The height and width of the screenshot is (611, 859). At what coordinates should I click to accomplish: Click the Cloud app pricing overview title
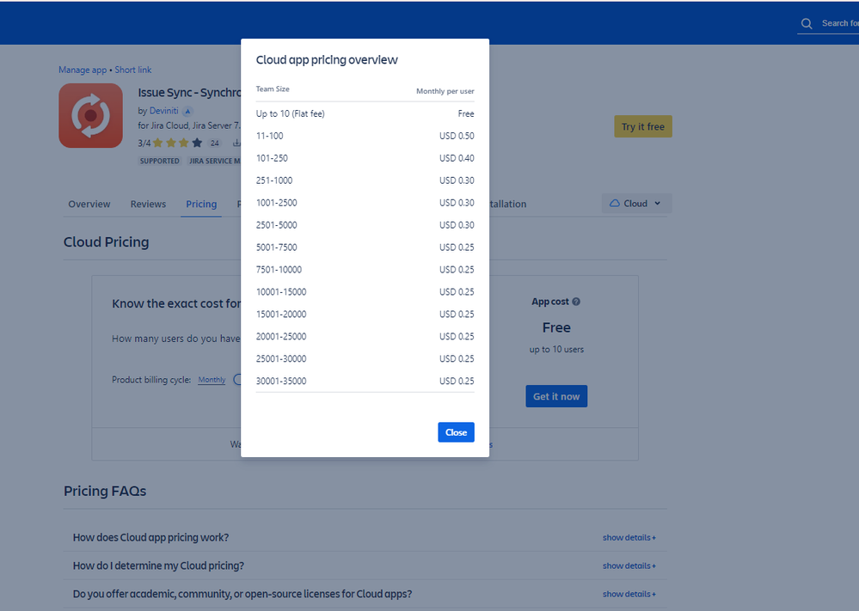pos(327,60)
